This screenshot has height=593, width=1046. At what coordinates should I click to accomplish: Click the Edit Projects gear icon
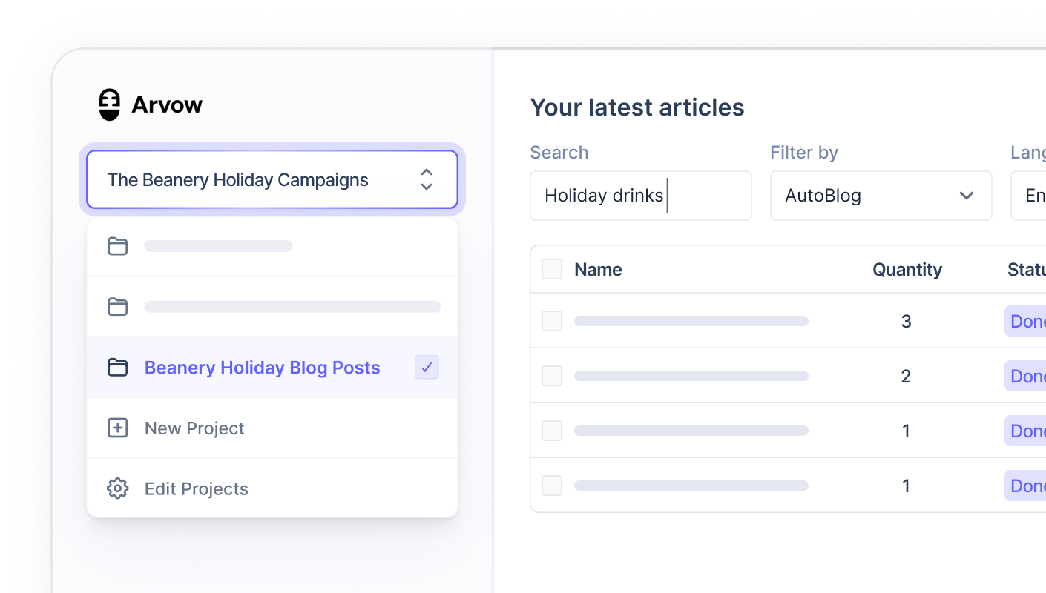point(117,488)
